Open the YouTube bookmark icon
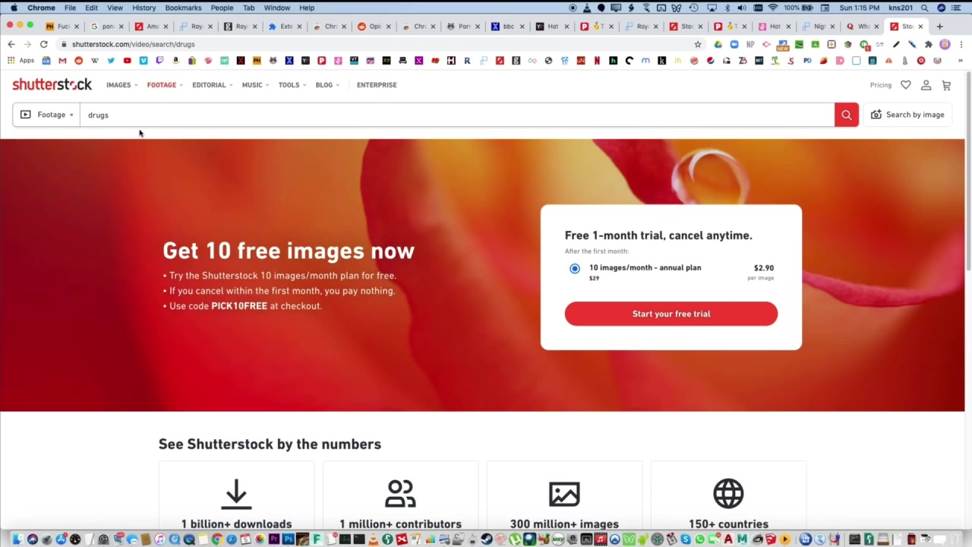This screenshot has width=972, height=547. click(x=127, y=61)
